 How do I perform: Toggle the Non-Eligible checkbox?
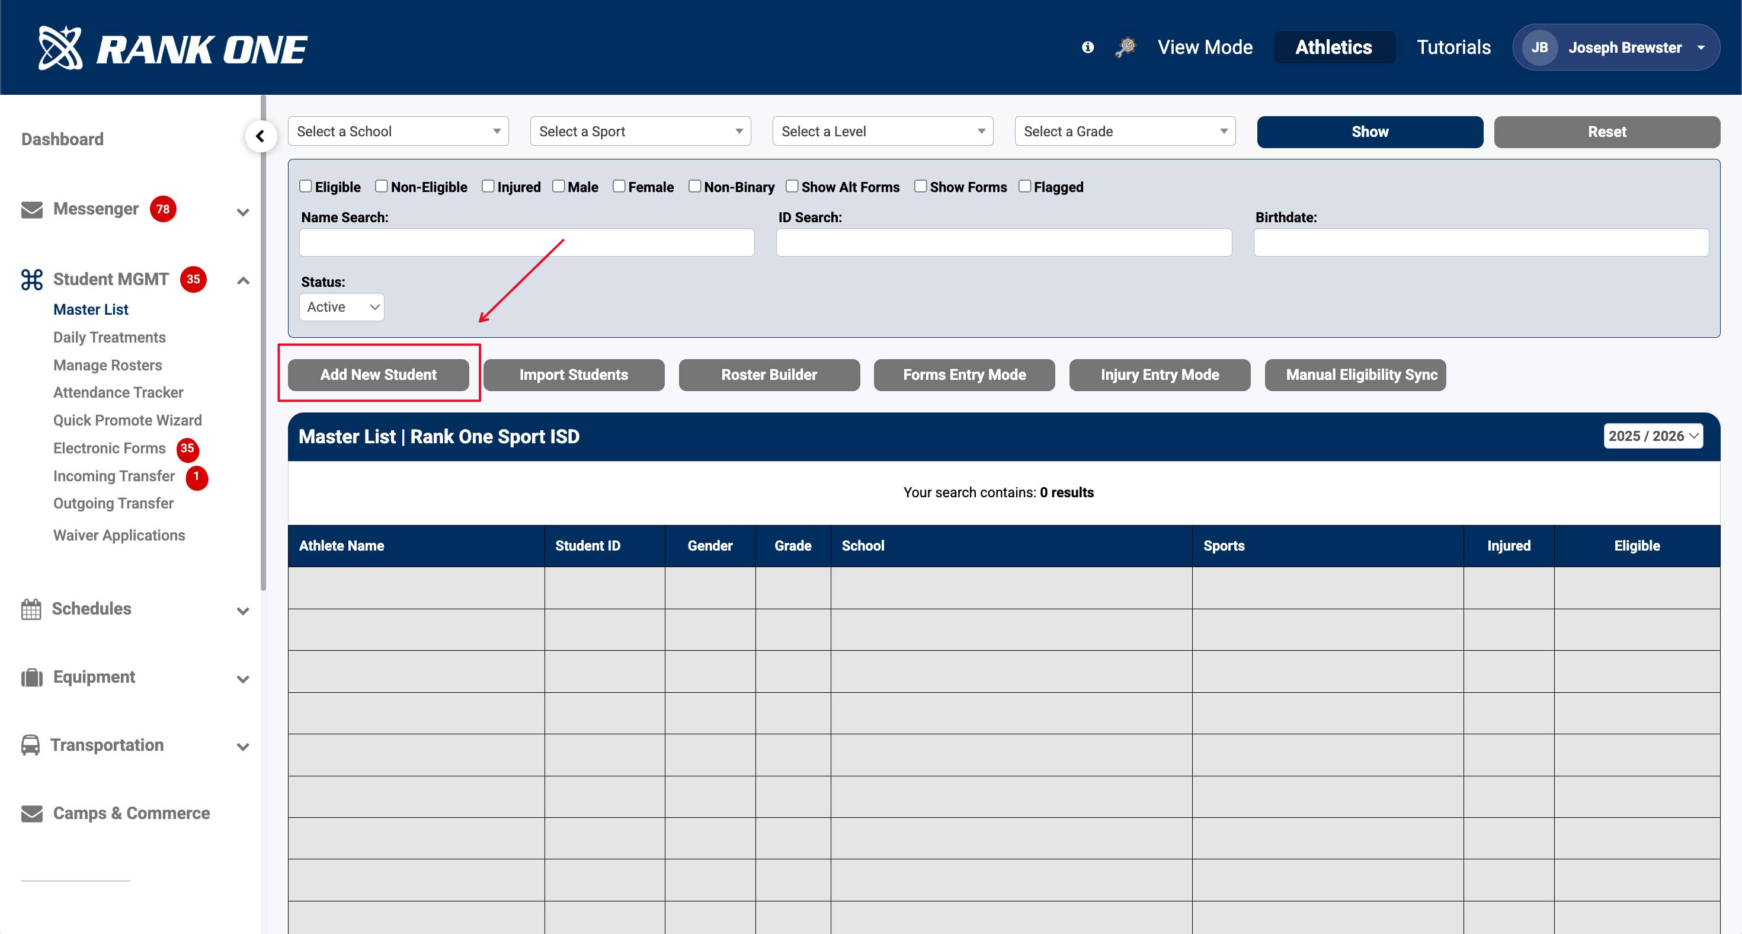[382, 186]
